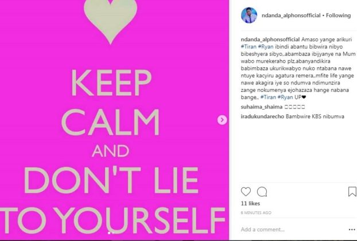The width and height of the screenshot is (357, 241).
Task: Select the first carousel indicator dot
Action: (x=109, y=233)
